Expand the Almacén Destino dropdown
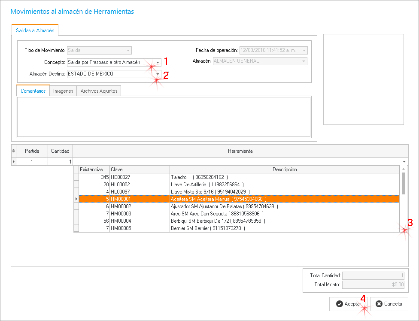This screenshot has height=321, width=419. 158,74
